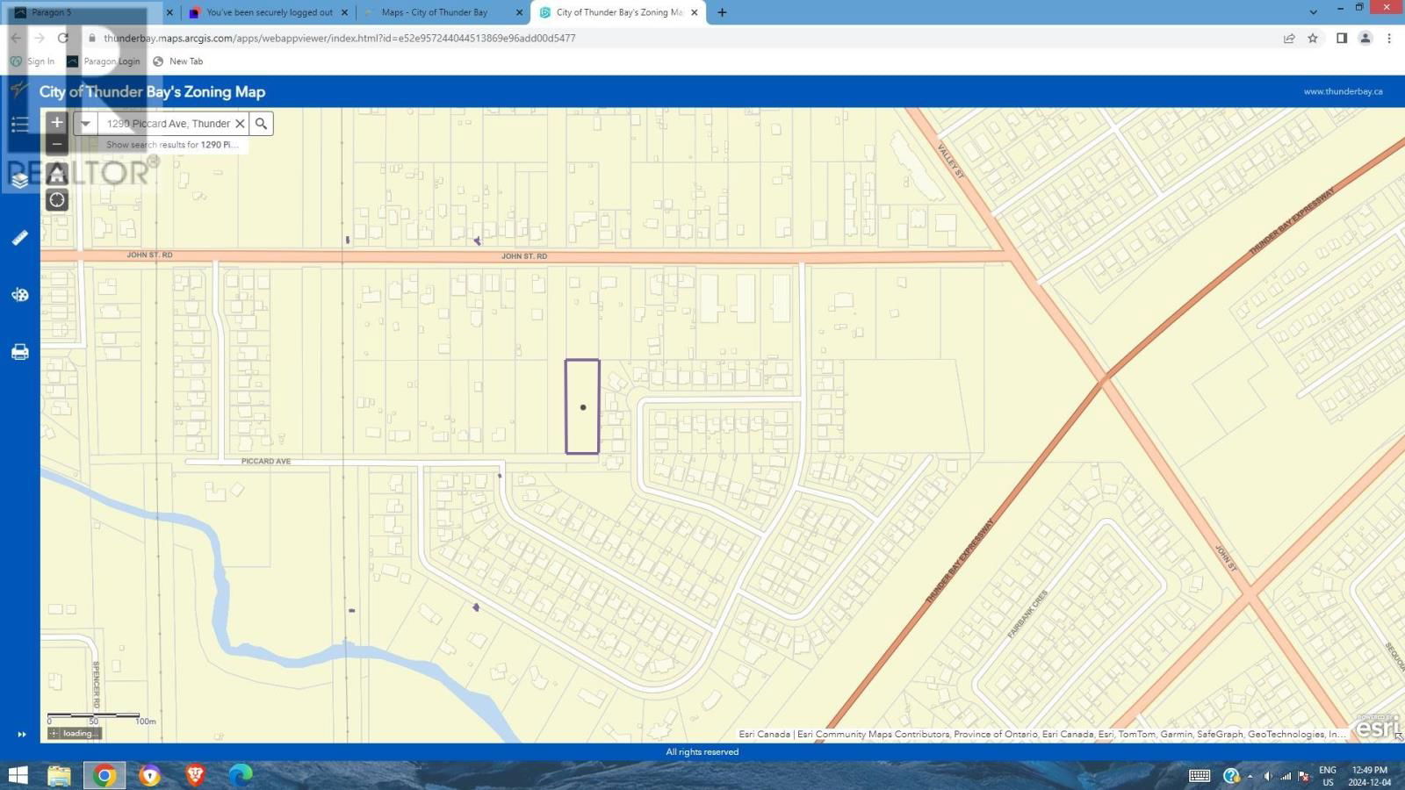Zoom in with the map plus button
This screenshot has height=790, width=1405.
[57, 122]
